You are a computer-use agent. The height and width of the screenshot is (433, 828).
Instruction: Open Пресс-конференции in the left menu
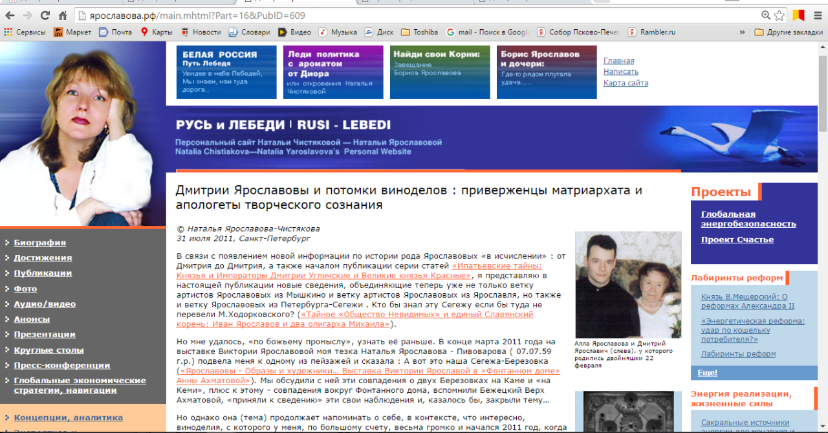[62, 366]
